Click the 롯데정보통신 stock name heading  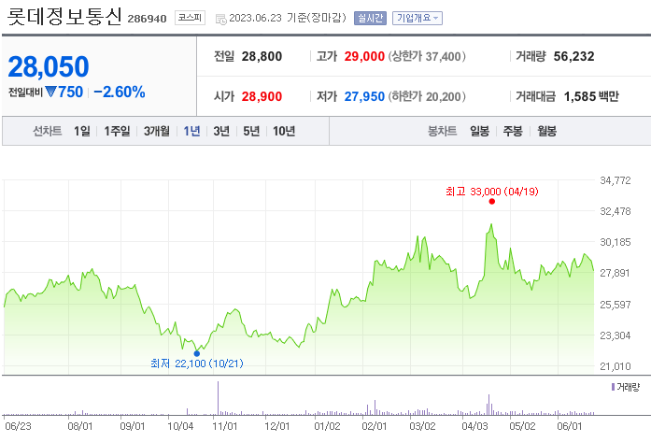point(64,16)
